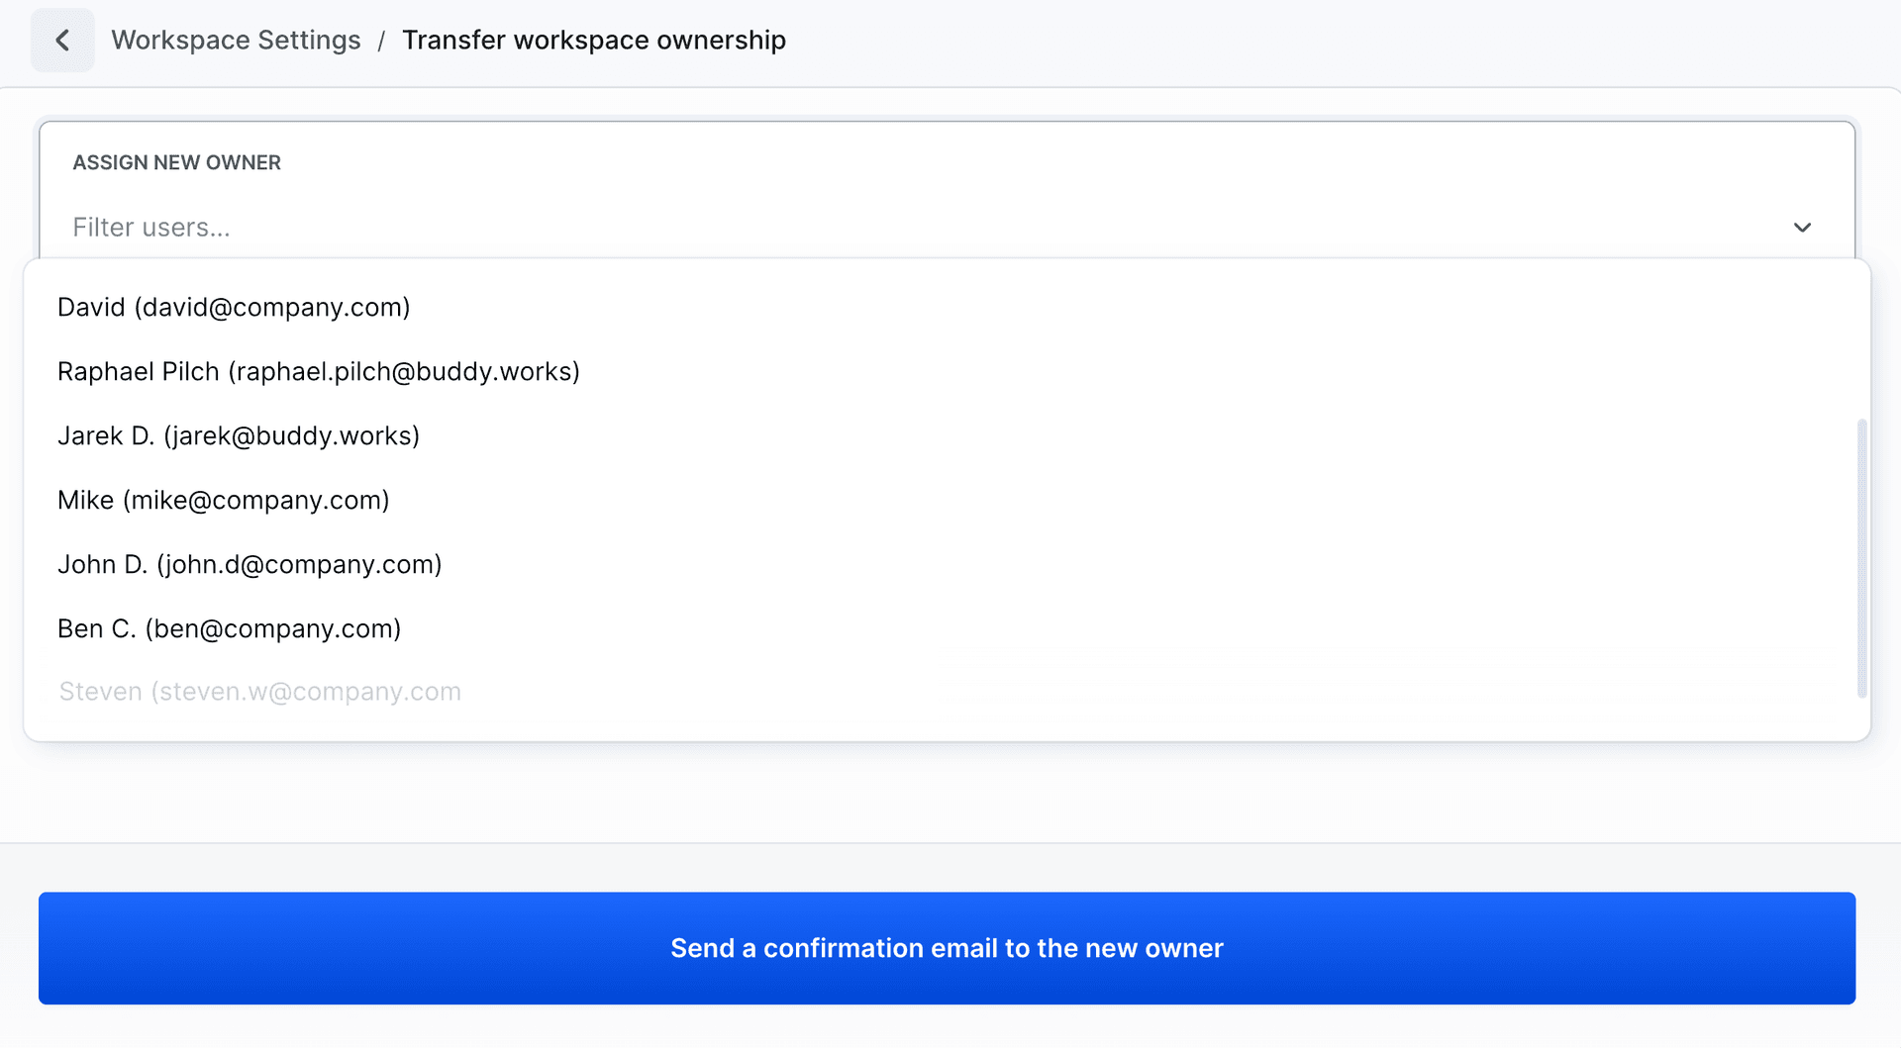
Task: Click the back navigation button at top left
Action: tap(62, 40)
